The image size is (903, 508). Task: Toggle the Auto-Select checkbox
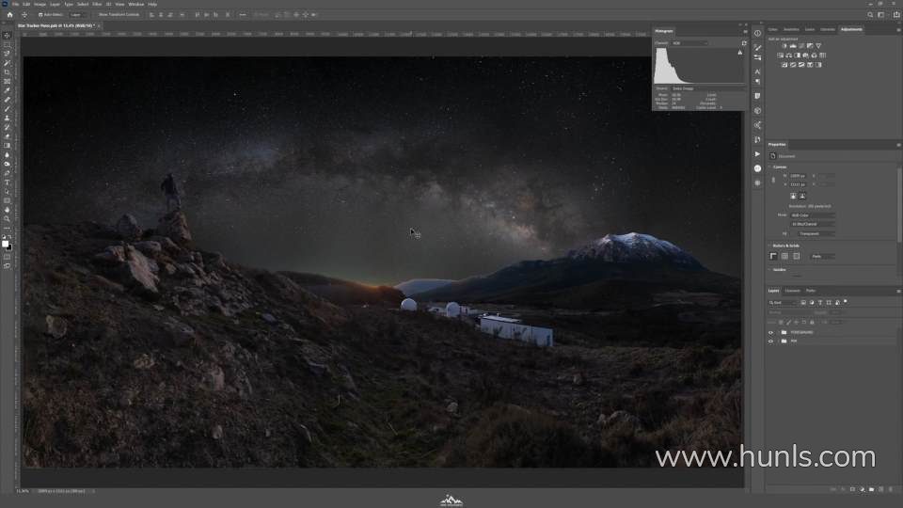coord(40,14)
